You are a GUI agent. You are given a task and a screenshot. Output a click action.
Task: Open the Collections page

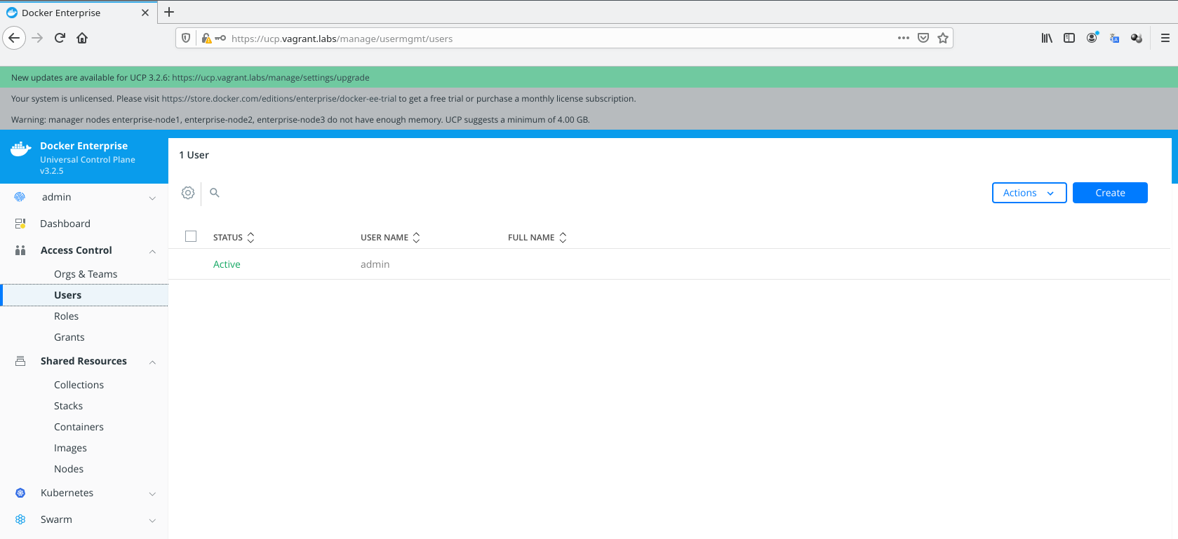click(79, 385)
